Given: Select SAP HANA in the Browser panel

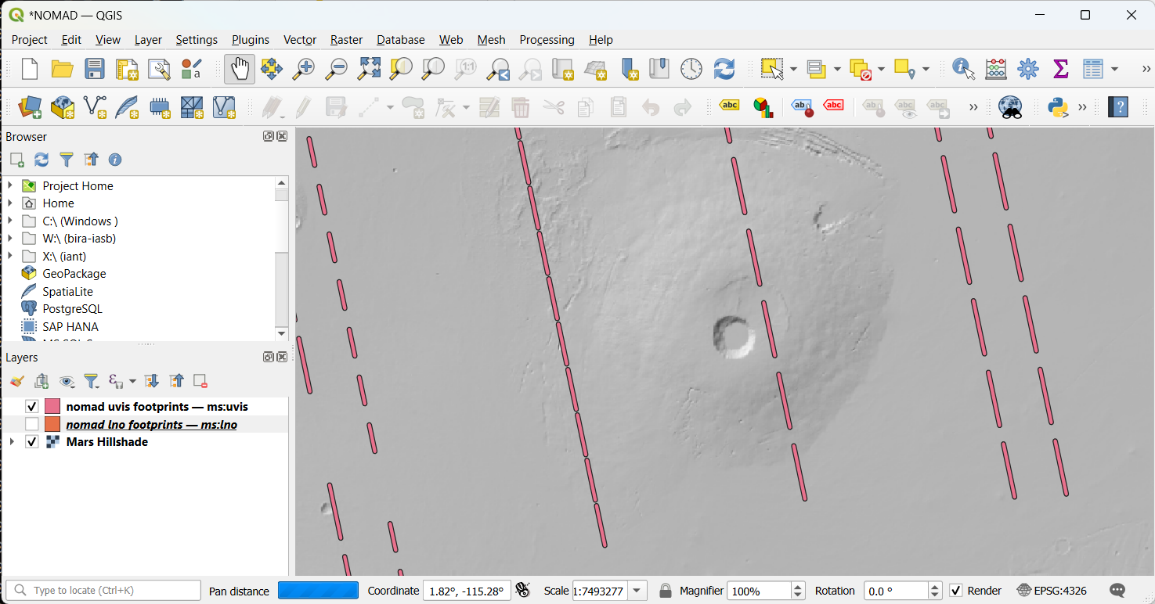Looking at the screenshot, I should 70,326.
